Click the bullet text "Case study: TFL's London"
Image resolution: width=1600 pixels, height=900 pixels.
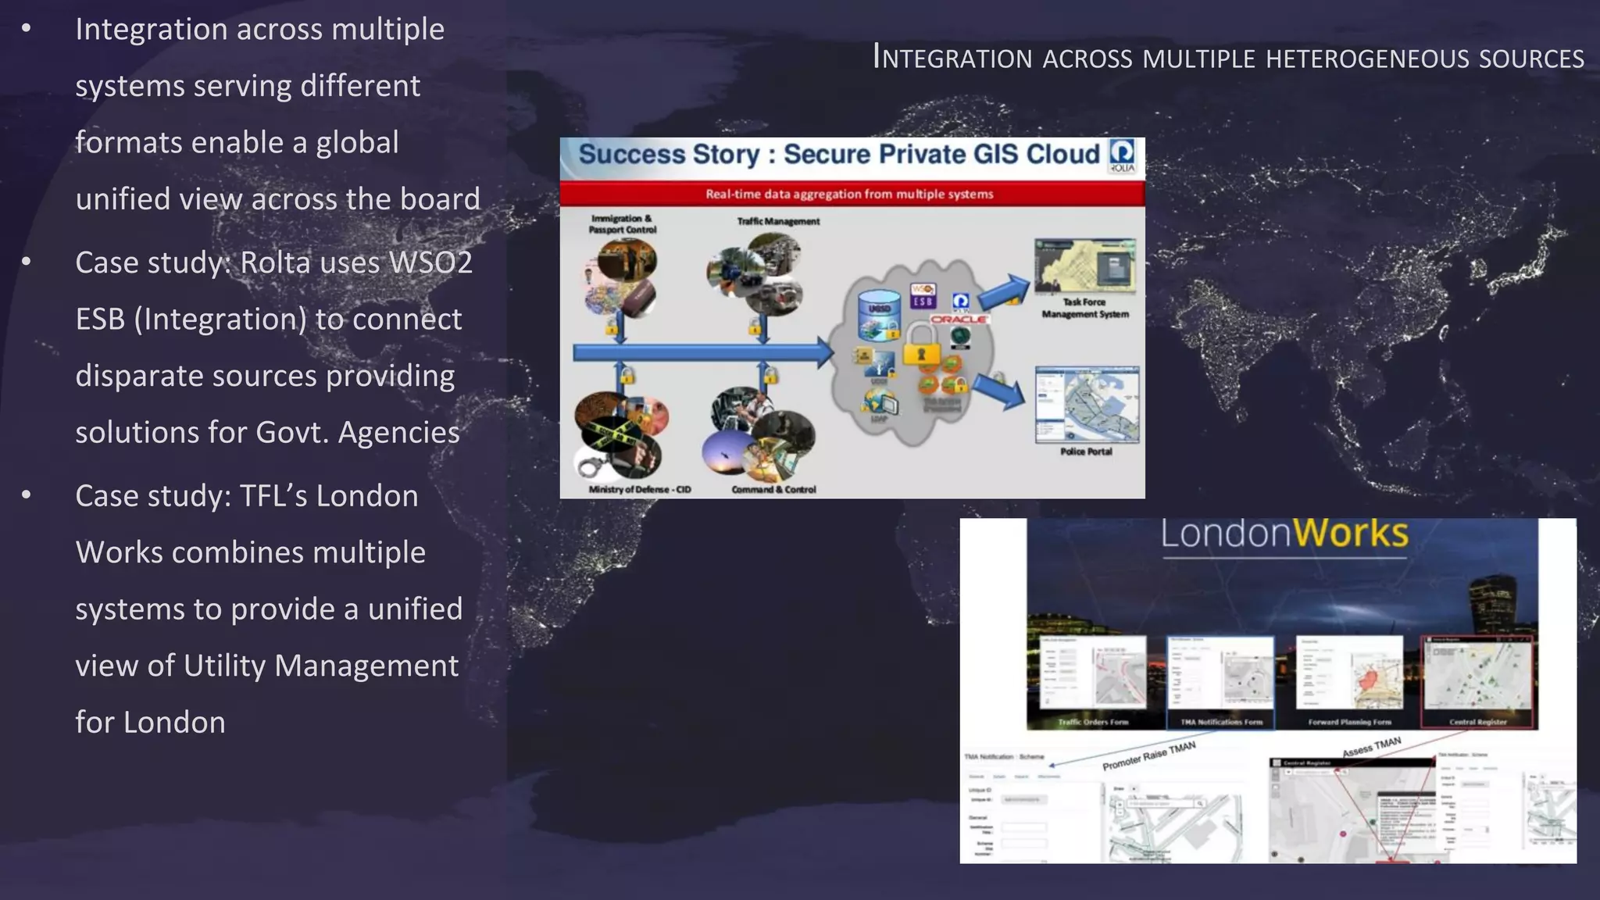click(x=247, y=496)
